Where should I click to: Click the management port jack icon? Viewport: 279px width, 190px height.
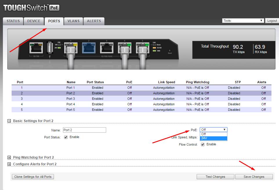click(36, 48)
